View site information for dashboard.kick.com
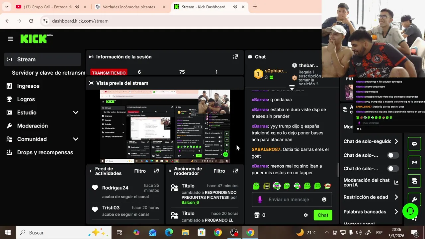This screenshot has height=239, width=425. 45,21
